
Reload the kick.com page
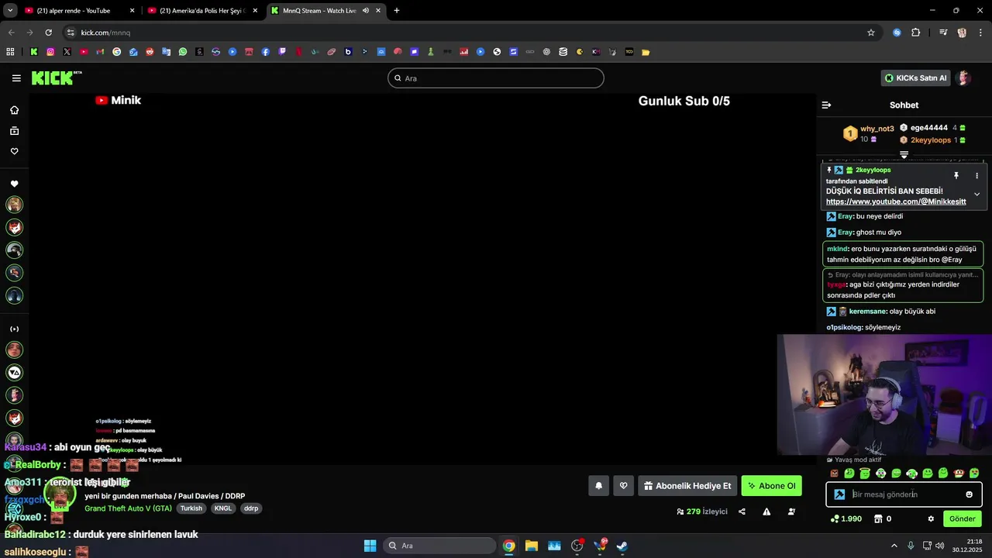click(48, 33)
